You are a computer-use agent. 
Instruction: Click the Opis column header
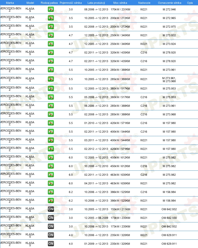click(190, 3)
